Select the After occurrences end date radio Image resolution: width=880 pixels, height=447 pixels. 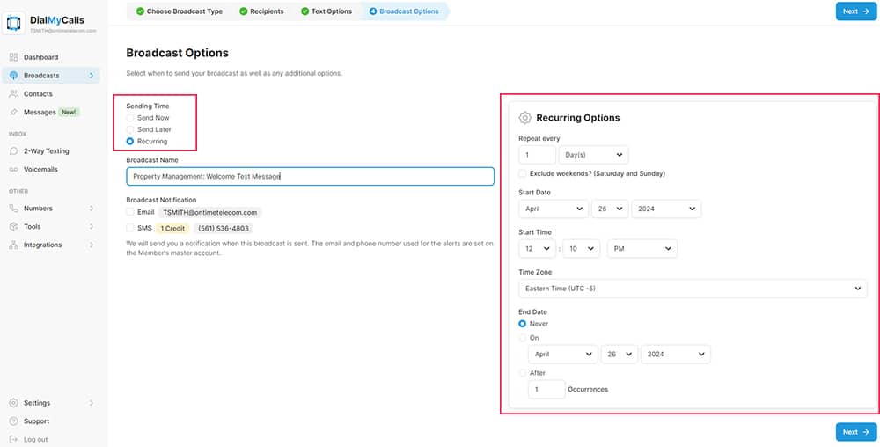(x=524, y=373)
